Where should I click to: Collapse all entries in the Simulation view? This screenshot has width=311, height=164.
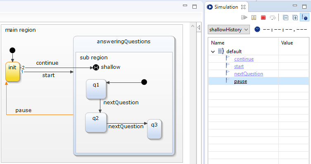[x=286, y=18]
